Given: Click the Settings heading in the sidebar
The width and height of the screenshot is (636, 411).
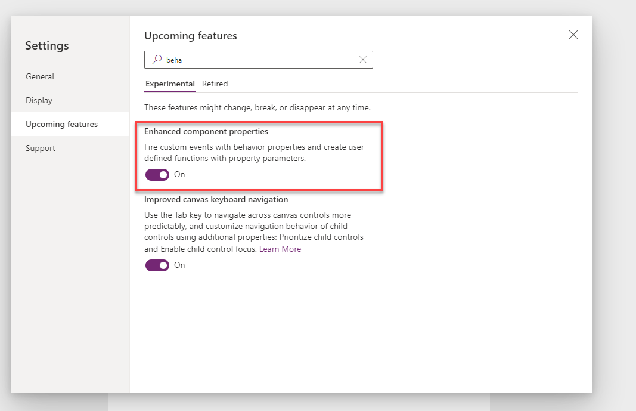Looking at the screenshot, I should coord(47,45).
